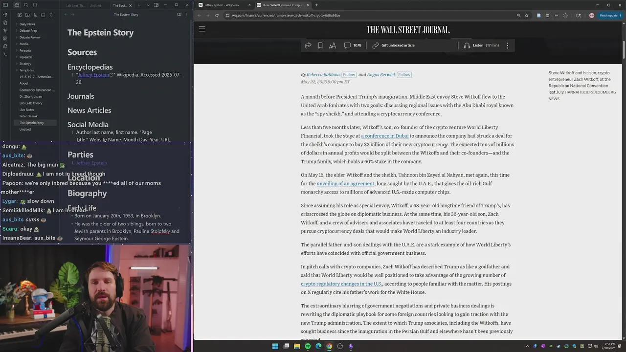Open a new browser tab
The image size is (626, 352).
[316, 5]
